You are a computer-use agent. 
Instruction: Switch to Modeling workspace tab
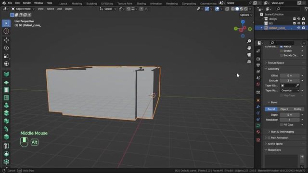point(77,3)
